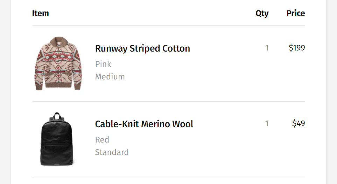Select the word Runway in first title
The image size is (337, 184).
(x=111, y=49)
